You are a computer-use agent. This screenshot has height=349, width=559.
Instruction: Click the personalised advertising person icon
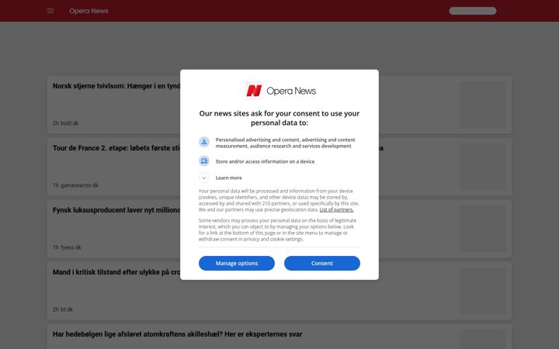[x=204, y=142]
